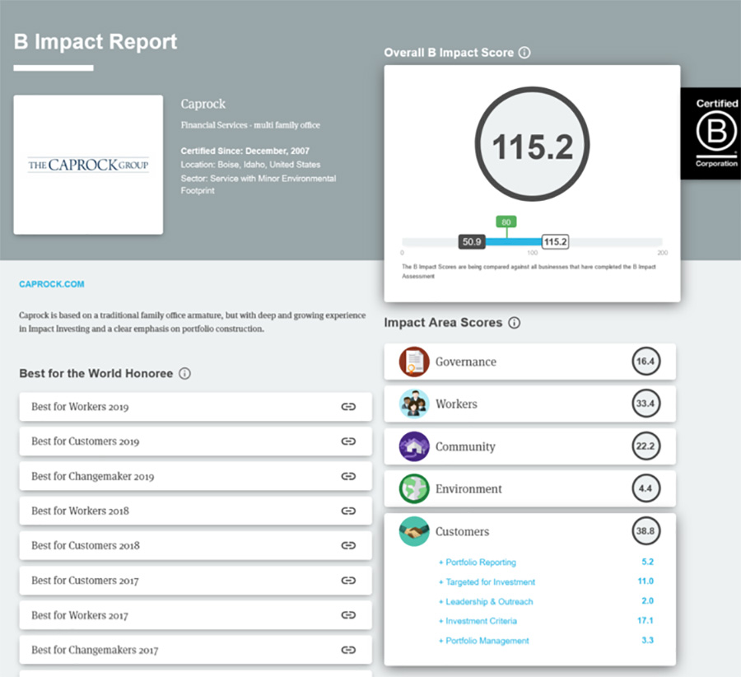Viewport: 741px width, 677px height.
Task: Click the Investment Criteria value 17.1
Action: pyautogui.click(x=645, y=620)
